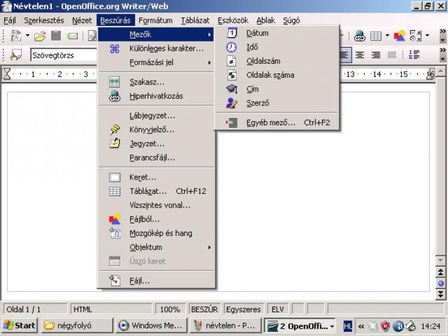Image resolution: width=448 pixels, height=336 pixels.
Task: Choose Táblázat… Ctrl+F12 entry
Action: [156, 191]
